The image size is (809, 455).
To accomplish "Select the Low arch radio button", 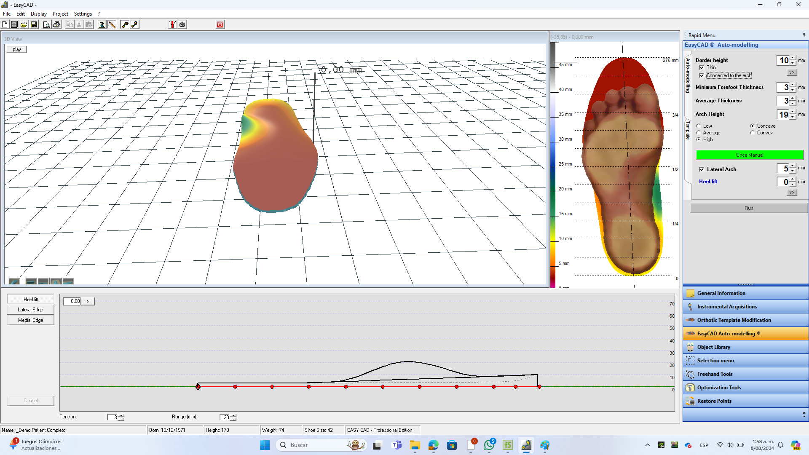I will [699, 126].
